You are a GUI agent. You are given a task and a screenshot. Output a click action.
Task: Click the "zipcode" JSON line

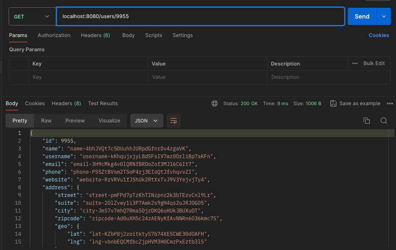[x=138, y=219]
